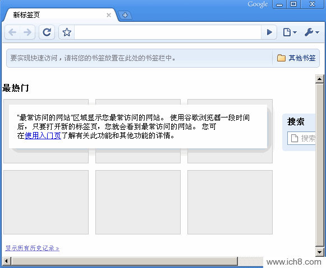
Task: Click the vertical scrollbar down arrow
Action: [x=320, y=252]
